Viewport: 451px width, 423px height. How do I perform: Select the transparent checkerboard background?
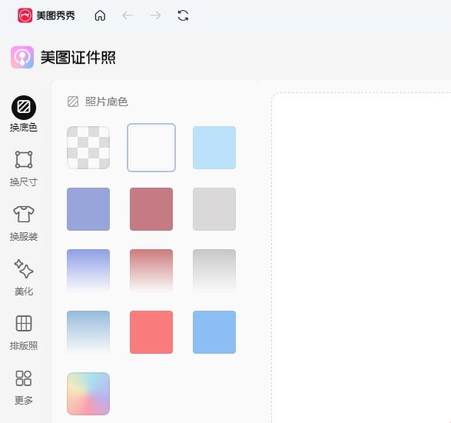pyautogui.click(x=88, y=148)
